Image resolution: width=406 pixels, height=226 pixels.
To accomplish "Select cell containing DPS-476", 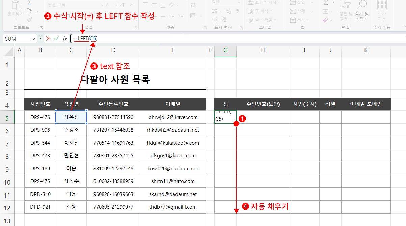I will pos(40,117).
